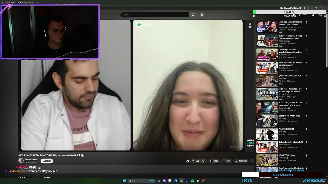Open Önce Kavga Etti Sonra video thumbnail
The height and width of the screenshot is (184, 328).
[x=267, y=54]
